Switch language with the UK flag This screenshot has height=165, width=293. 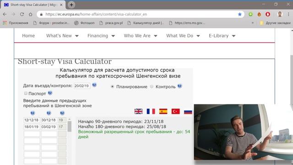[x=138, y=111]
